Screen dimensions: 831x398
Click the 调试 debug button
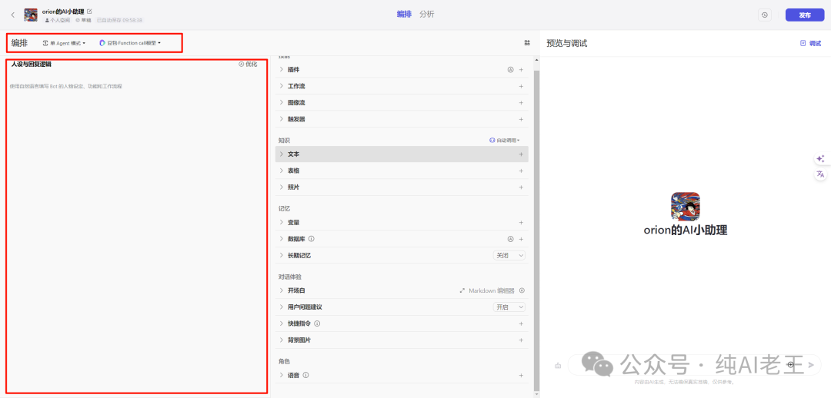pyautogui.click(x=810, y=43)
